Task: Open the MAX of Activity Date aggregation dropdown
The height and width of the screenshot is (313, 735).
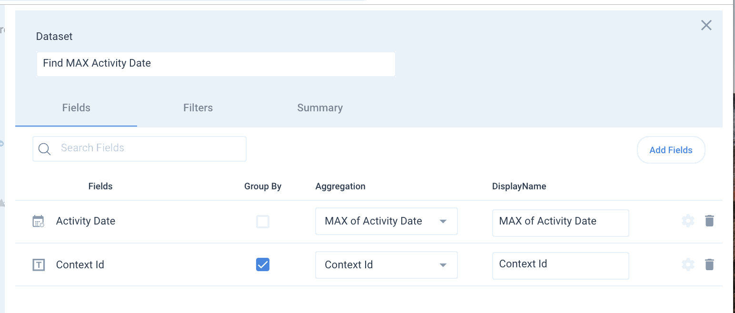Action: 387,221
